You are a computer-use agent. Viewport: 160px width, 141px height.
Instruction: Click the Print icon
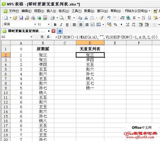coord(53,18)
